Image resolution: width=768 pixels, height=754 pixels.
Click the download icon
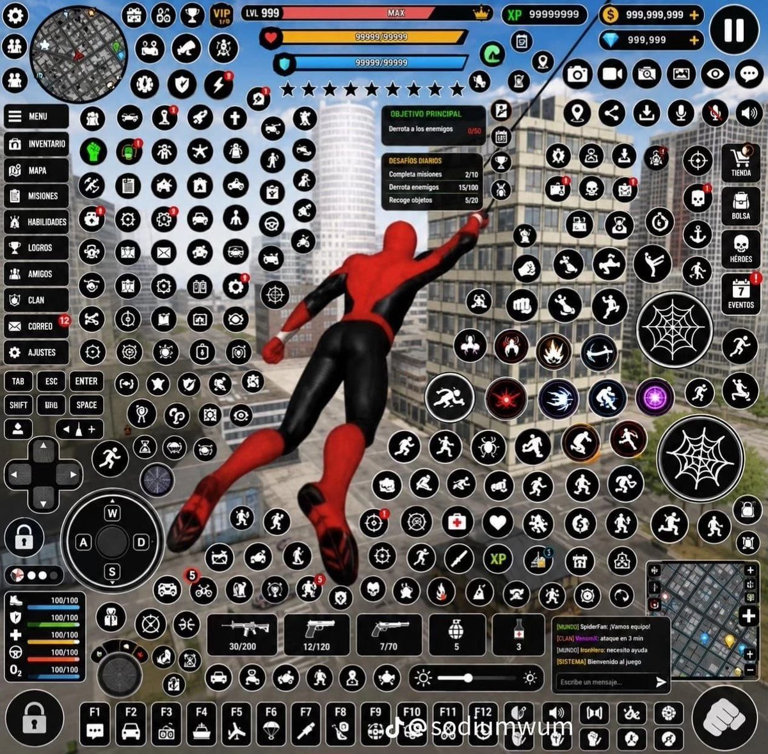coord(646,114)
